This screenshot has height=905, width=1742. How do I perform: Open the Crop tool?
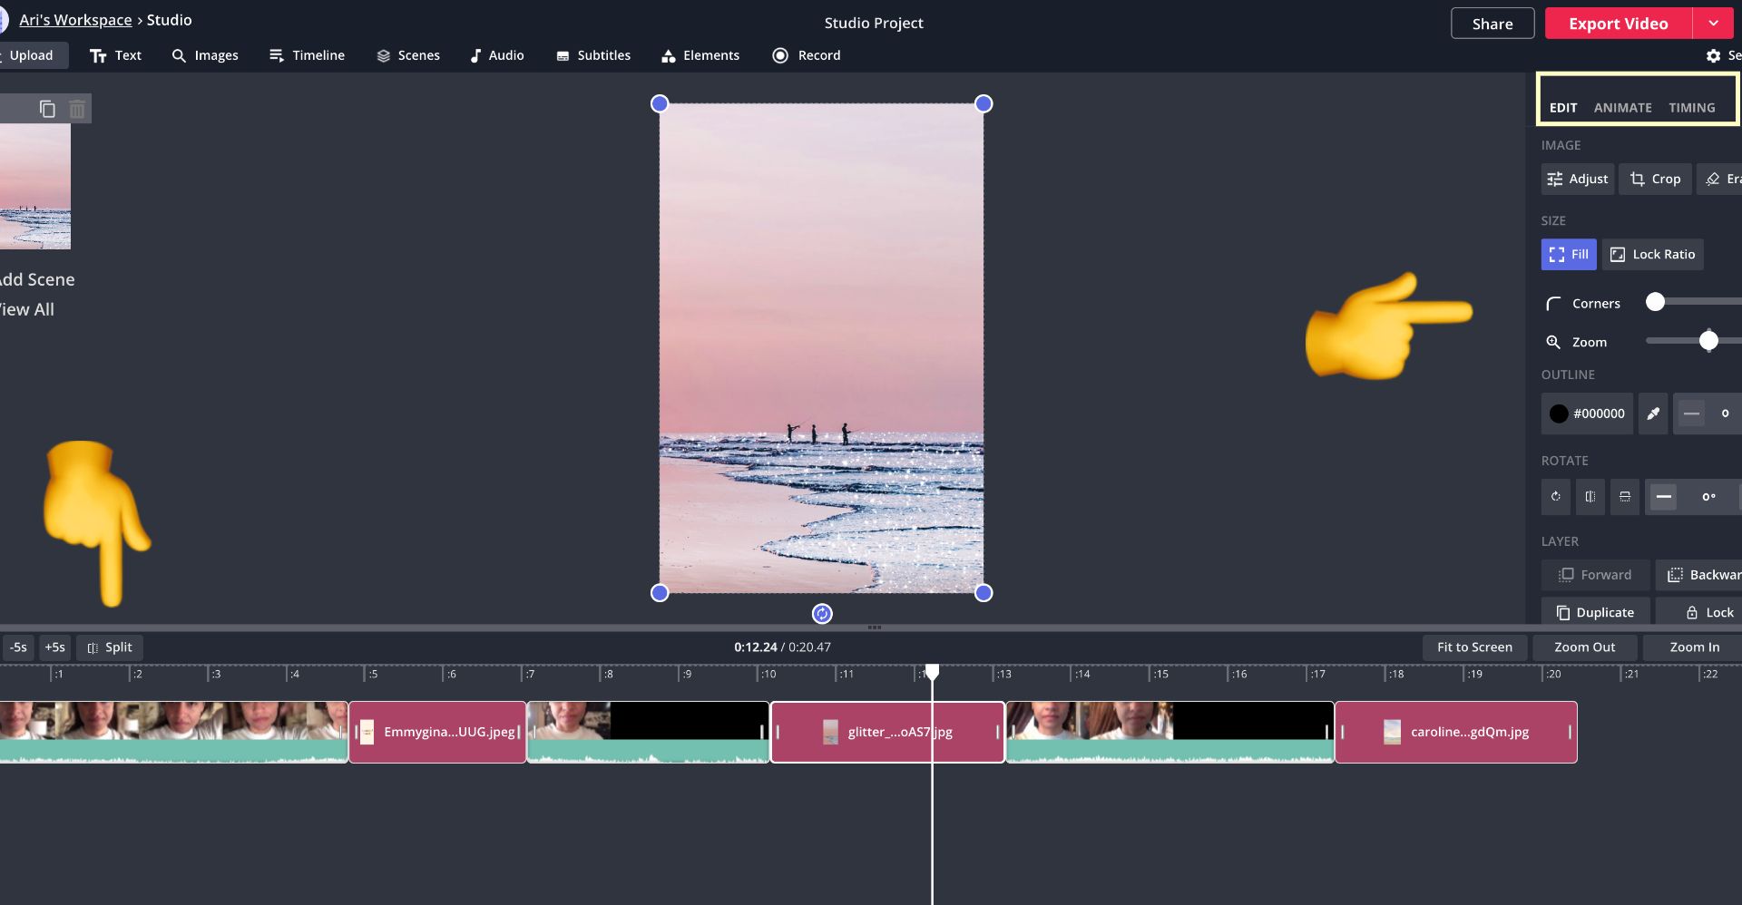[x=1655, y=179]
